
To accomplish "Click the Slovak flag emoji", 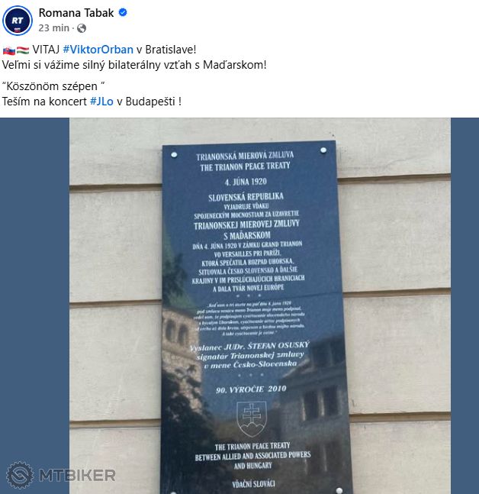I will [x=9, y=50].
